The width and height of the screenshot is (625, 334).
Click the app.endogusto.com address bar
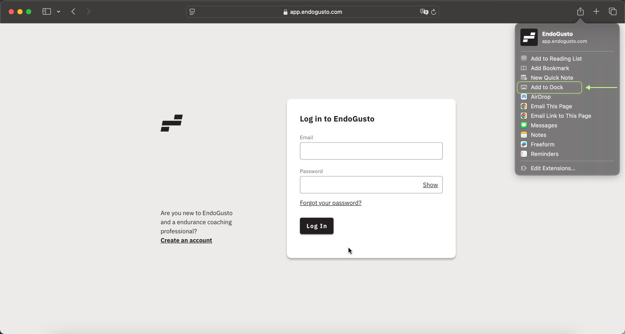click(312, 12)
